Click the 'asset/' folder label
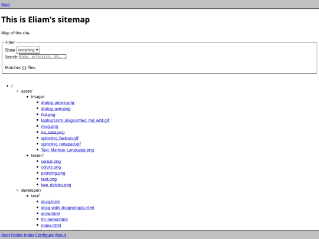Image resolution: width=319 pixels, height=239 pixels. [27, 91]
